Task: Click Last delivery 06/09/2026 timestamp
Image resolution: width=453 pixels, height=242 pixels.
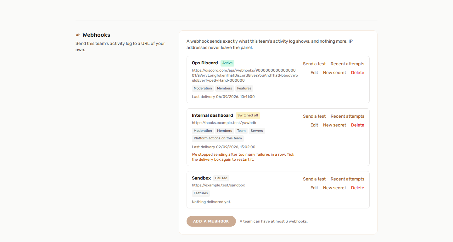Action: [223, 97]
